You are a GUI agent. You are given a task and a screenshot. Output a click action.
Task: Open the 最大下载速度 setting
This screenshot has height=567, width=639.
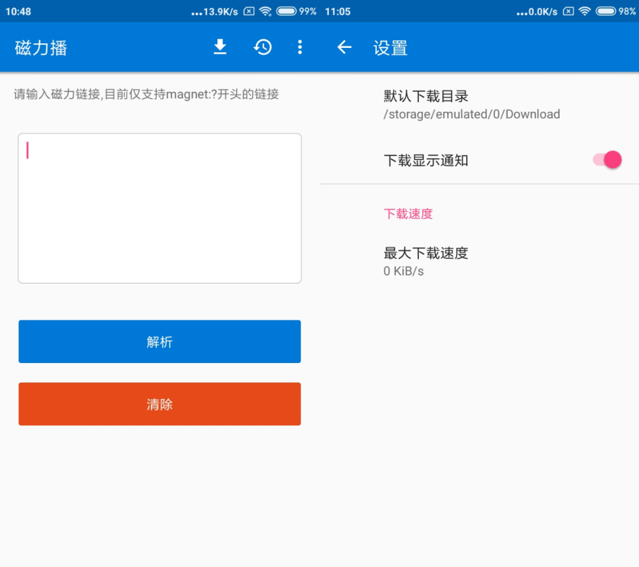pyautogui.click(x=479, y=262)
